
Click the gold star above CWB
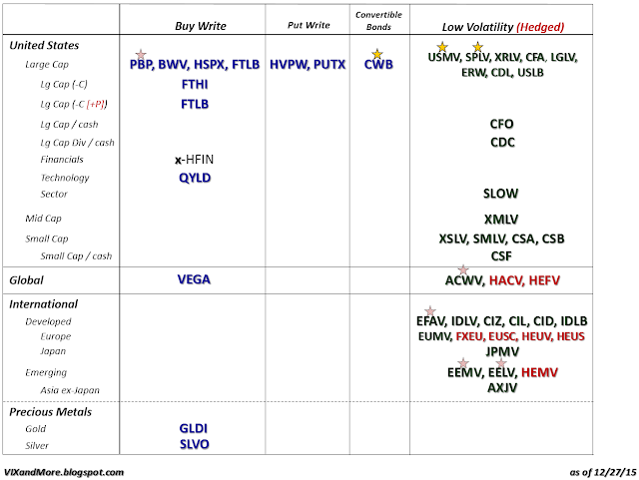(x=377, y=54)
